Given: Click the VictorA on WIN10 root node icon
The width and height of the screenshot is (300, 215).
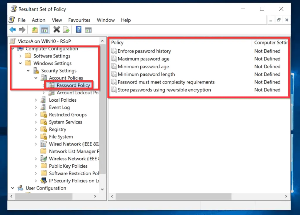Looking at the screenshot, I should tap(13, 41).
